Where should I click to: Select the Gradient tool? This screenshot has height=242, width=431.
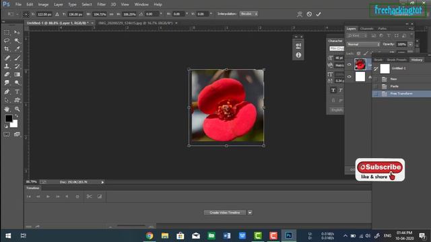click(17, 75)
